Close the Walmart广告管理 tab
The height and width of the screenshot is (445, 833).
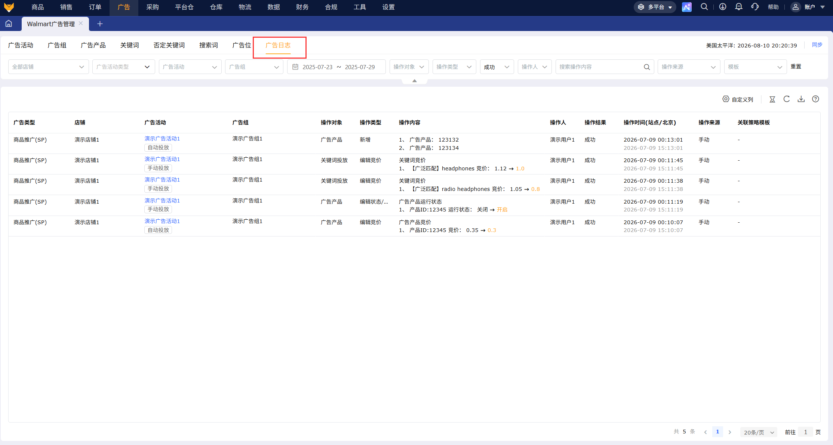81,24
